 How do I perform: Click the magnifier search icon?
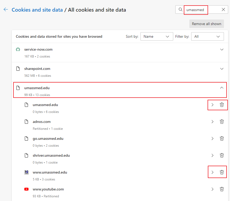[x=181, y=10]
